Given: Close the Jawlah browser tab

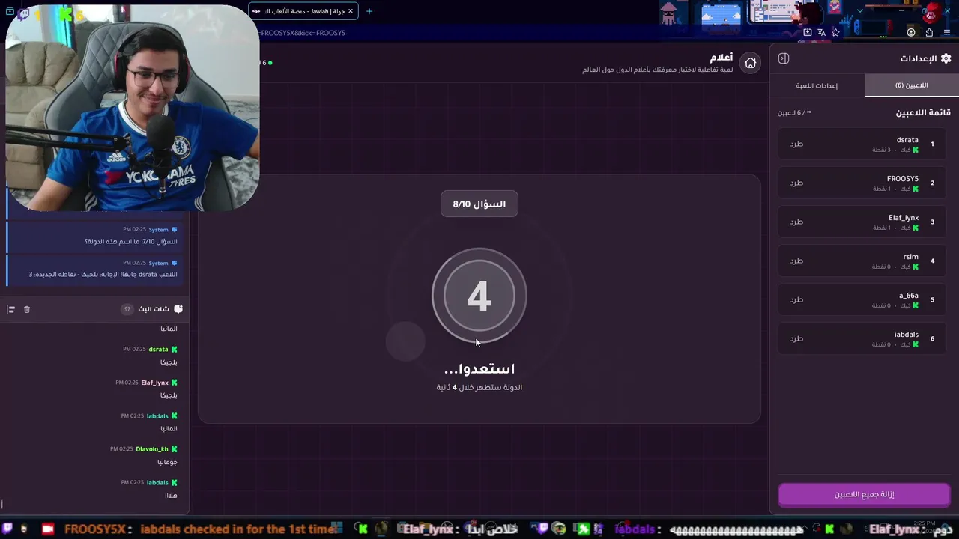Looking at the screenshot, I should (350, 11).
